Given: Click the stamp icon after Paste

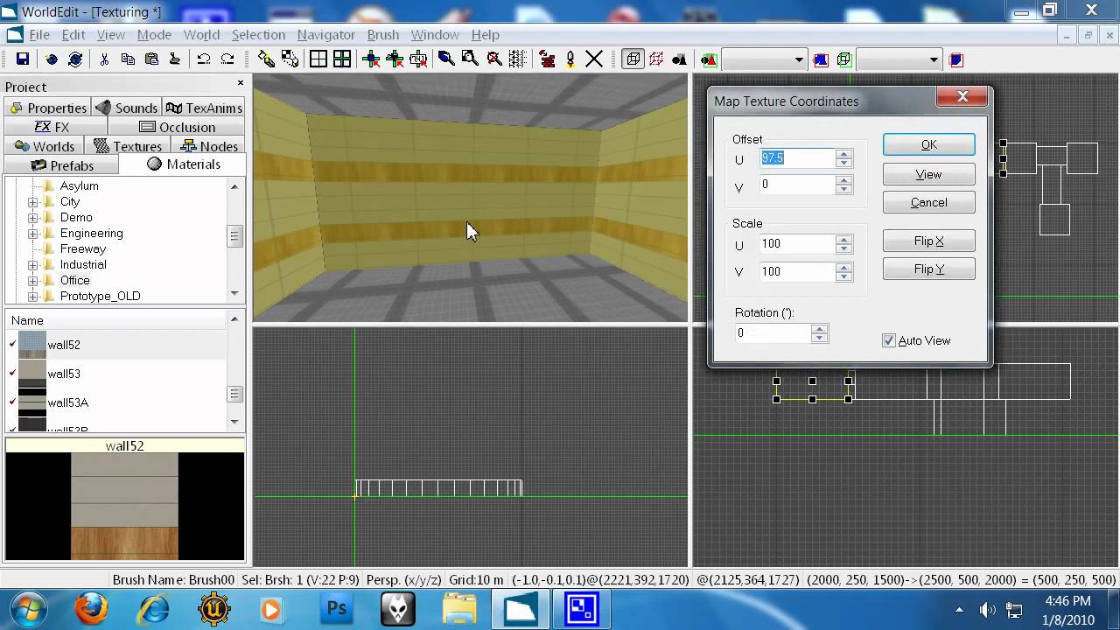Looking at the screenshot, I should point(175,59).
